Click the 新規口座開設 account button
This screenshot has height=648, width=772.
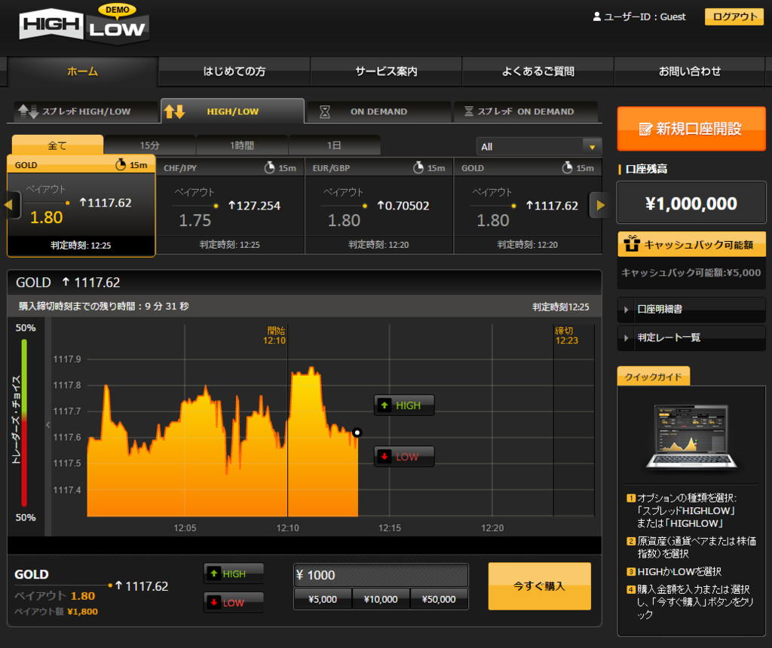click(x=691, y=129)
